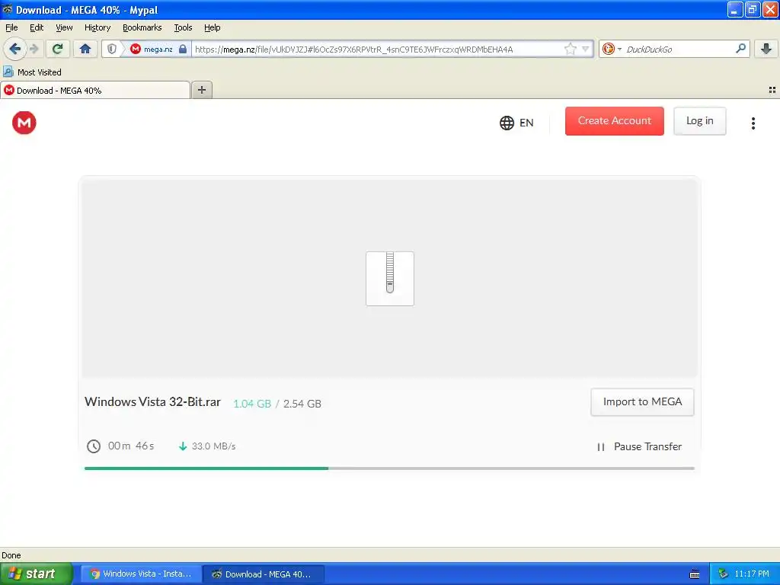Open the Edit menu

tap(37, 27)
